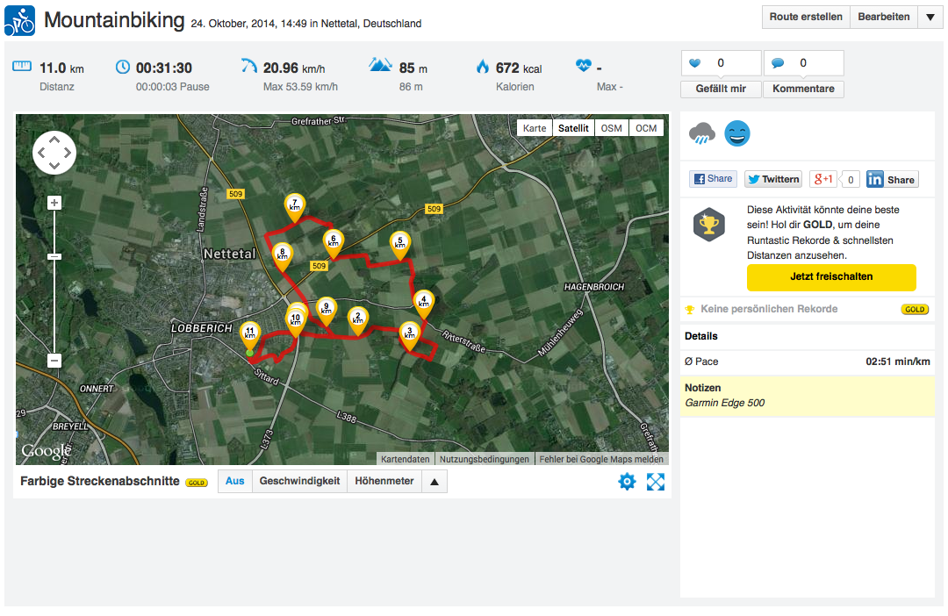Click the Mountainbiking cyclist activity icon
Screen dimensions: 948x616
[20, 21]
